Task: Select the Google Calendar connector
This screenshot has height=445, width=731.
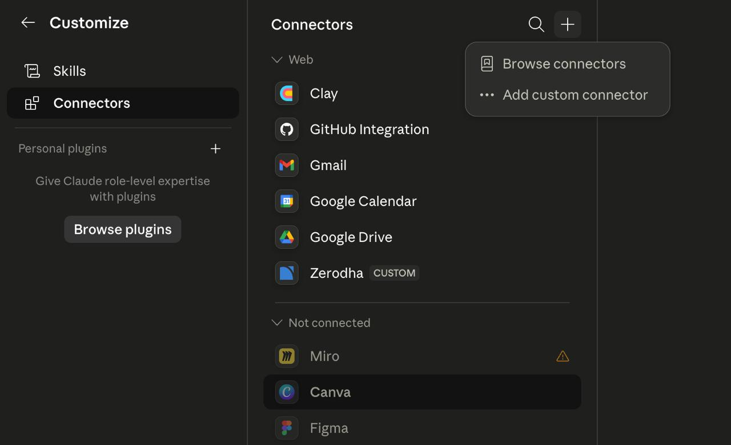Action: click(422, 201)
